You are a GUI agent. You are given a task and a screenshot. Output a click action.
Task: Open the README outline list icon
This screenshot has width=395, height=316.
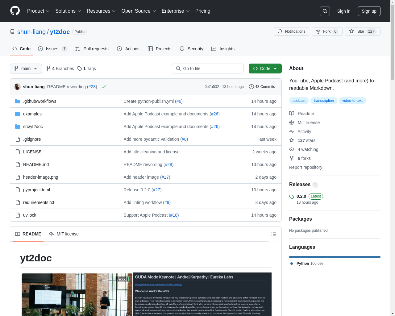pyautogui.click(x=273, y=234)
